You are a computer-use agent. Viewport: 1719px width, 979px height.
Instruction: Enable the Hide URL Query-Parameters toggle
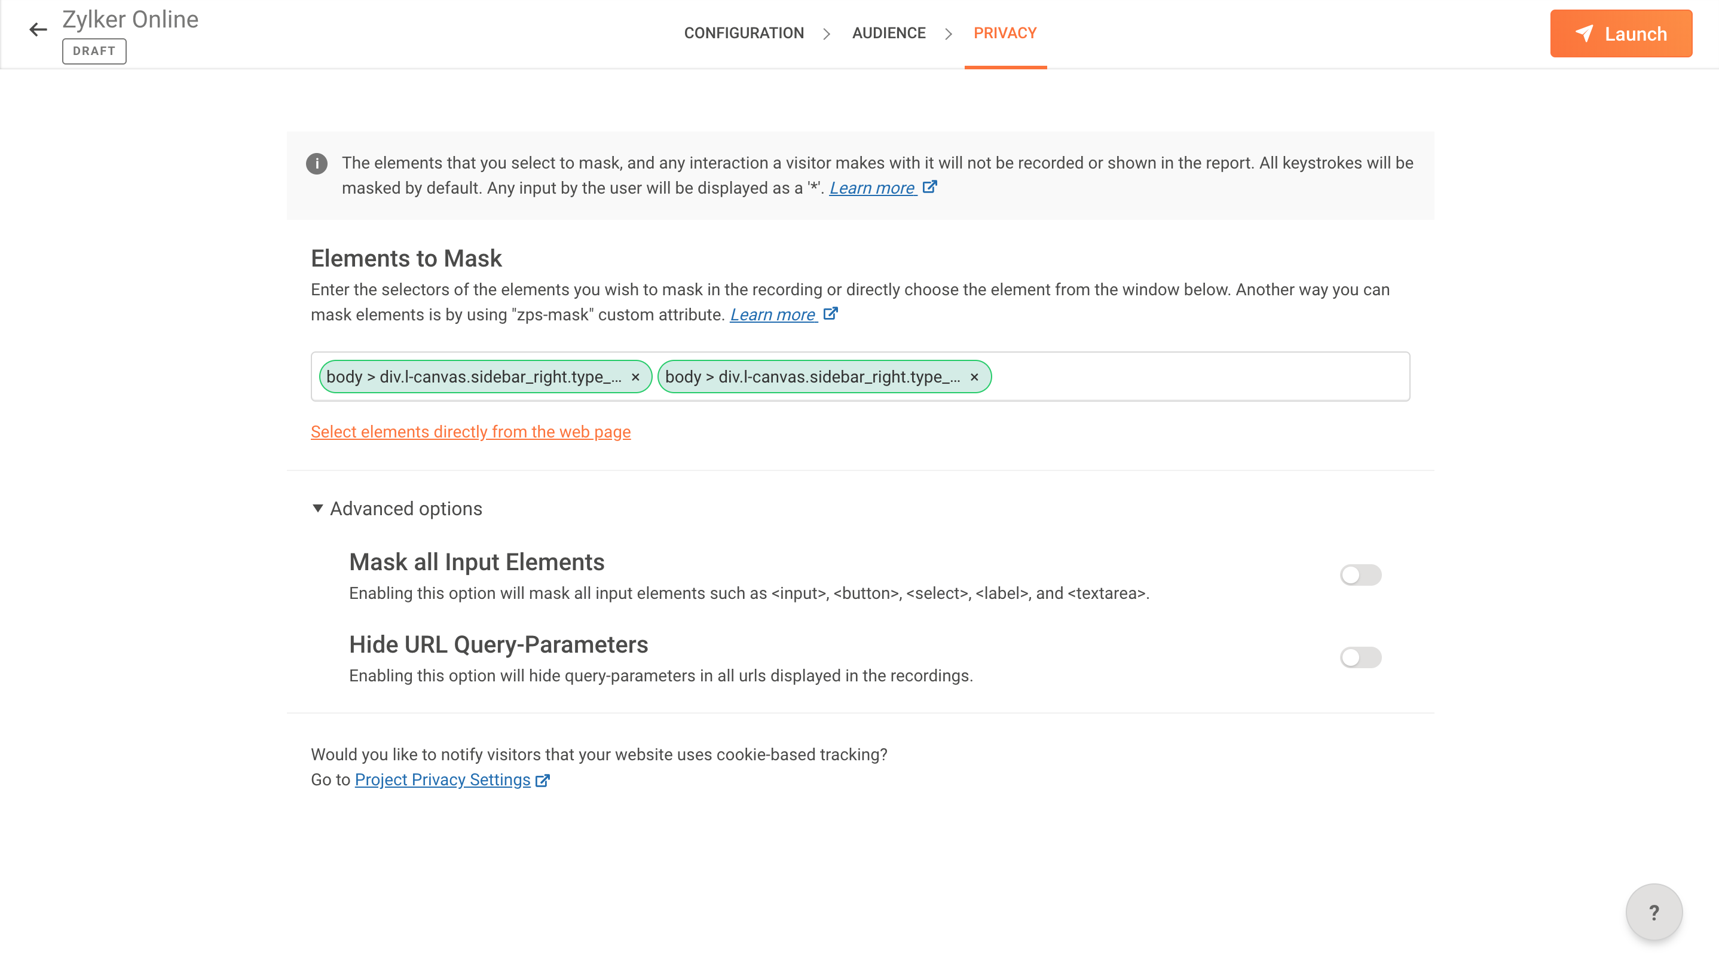point(1360,657)
